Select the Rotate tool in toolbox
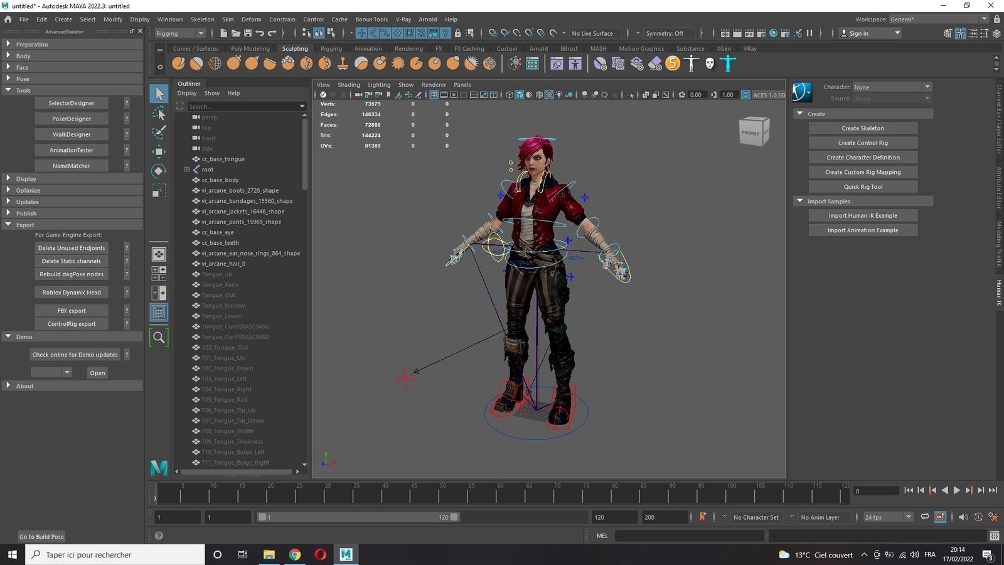This screenshot has width=1004, height=565. (159, 171)
